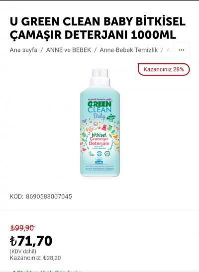This screenshot has width=199, height=272.
Task: Navigate to Anne-Bebek Temizlik breadcrumb
Action: coord(129,50)
